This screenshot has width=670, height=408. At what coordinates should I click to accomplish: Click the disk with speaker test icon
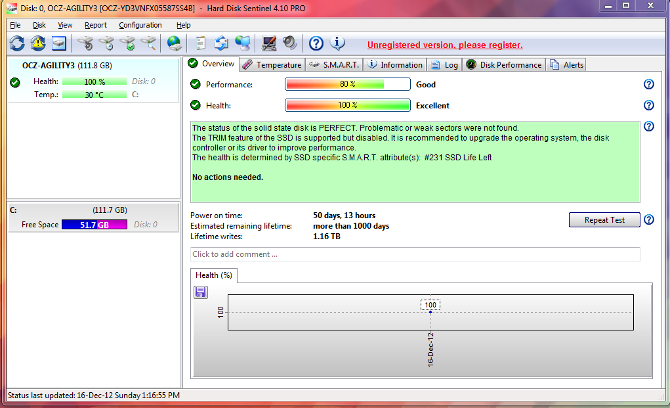tap(85, 43)
